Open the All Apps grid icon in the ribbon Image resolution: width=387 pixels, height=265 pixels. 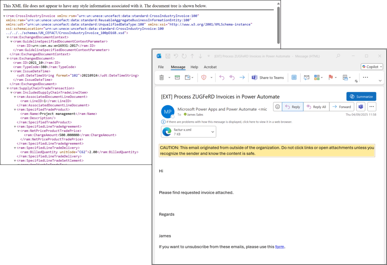[294, 78]
